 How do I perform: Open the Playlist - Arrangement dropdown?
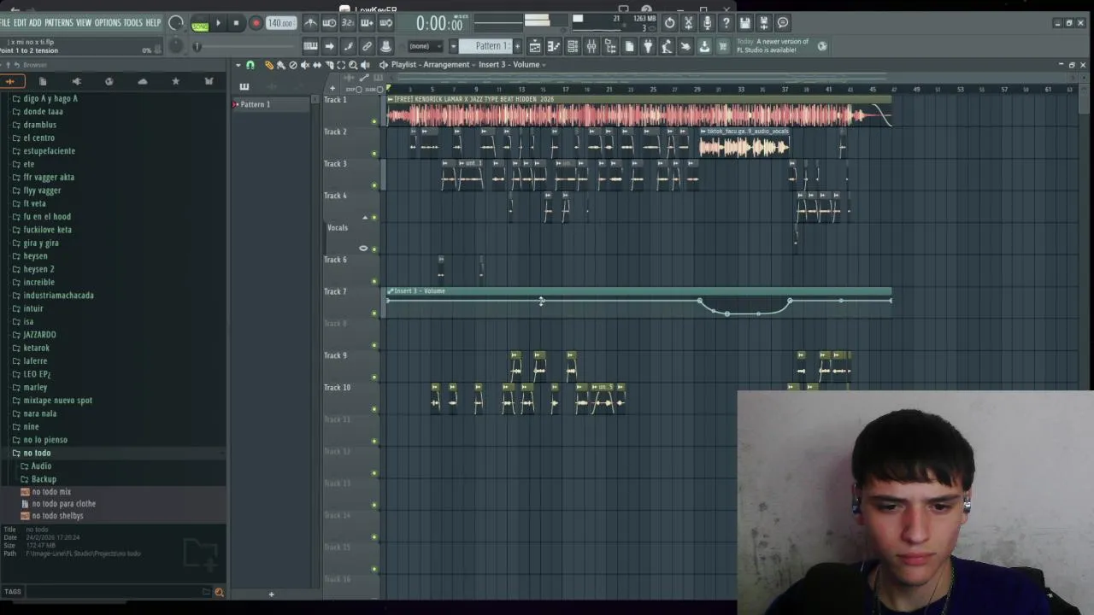pyautogui.click(x=432, y=65)
